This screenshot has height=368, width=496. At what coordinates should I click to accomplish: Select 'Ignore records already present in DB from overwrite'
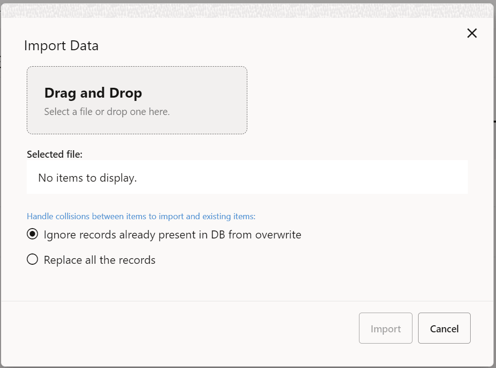pos(32,234)
